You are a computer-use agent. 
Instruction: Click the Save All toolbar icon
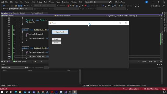click(21, 6)
